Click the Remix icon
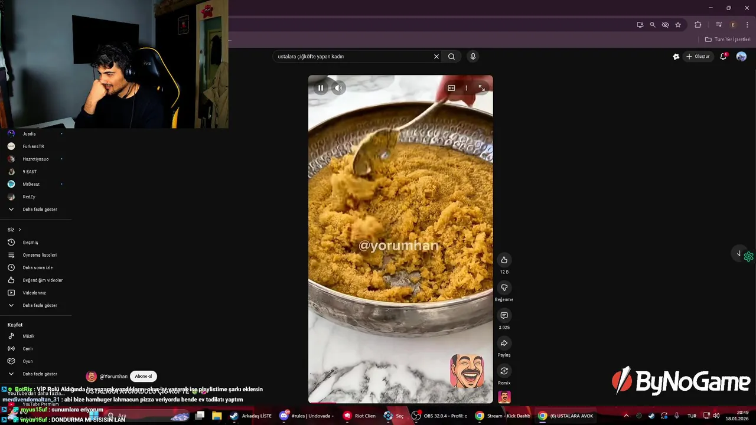 504,371
